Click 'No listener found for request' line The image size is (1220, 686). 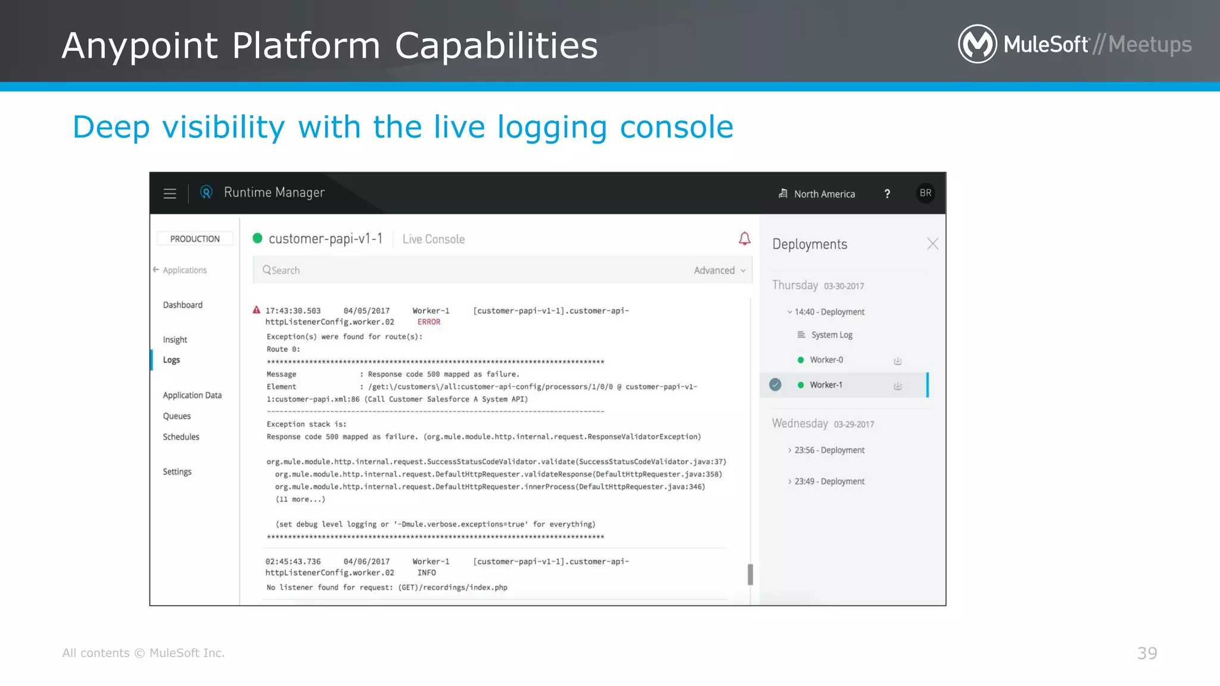pyautogui.click(x=387, y=588)
